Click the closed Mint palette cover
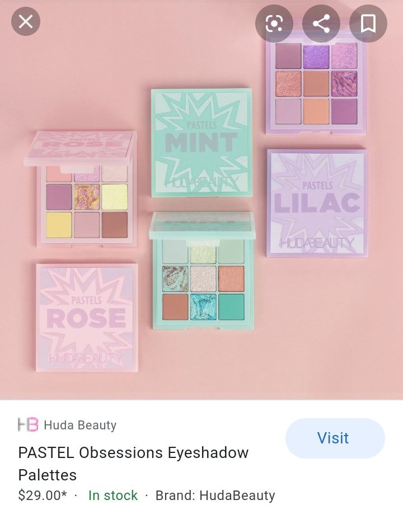This screenshot has width=403, height=509. 201,142
